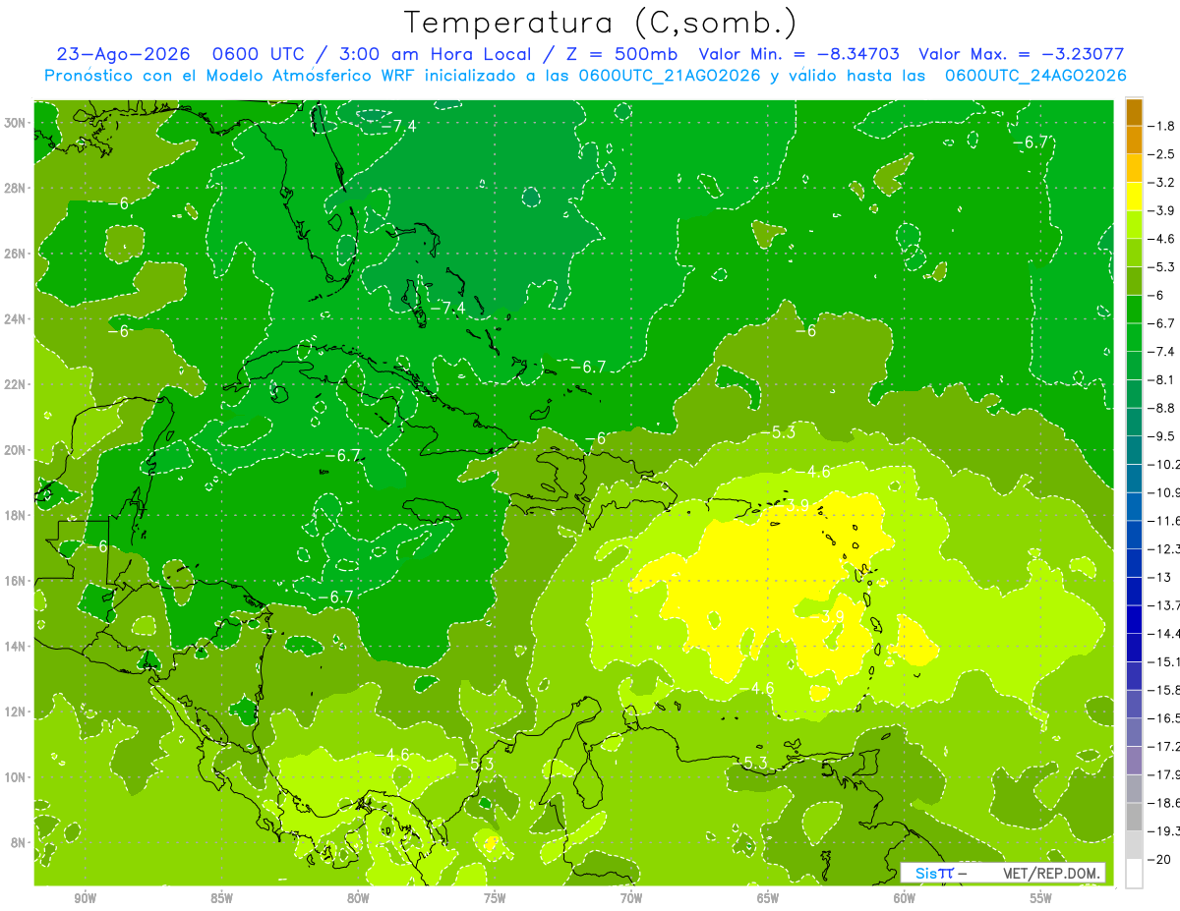The height and width of the screenshot is (911, 1180).
Task: Click the colorbar label "-8.1"
Action: 1163,379
